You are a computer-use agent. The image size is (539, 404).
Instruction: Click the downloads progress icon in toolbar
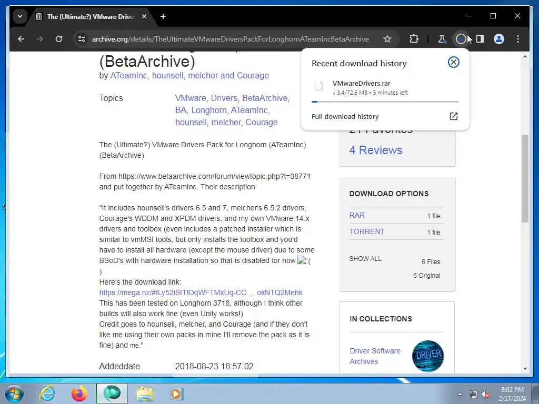461,39
